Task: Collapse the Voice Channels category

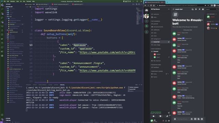Action: (156, 49)
